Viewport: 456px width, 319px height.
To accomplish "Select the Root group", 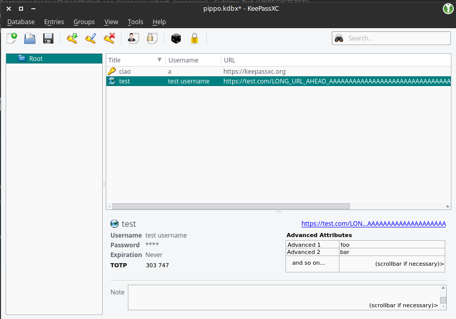I will [54, 58].
